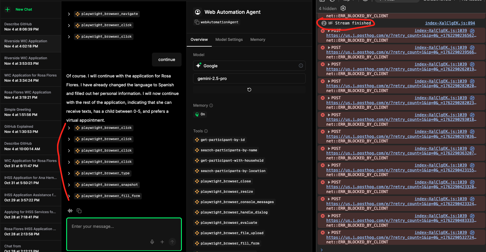This screenshot has width=486, height=252.
Task: Click the plus attach icon in the message box
Action: 162,242
